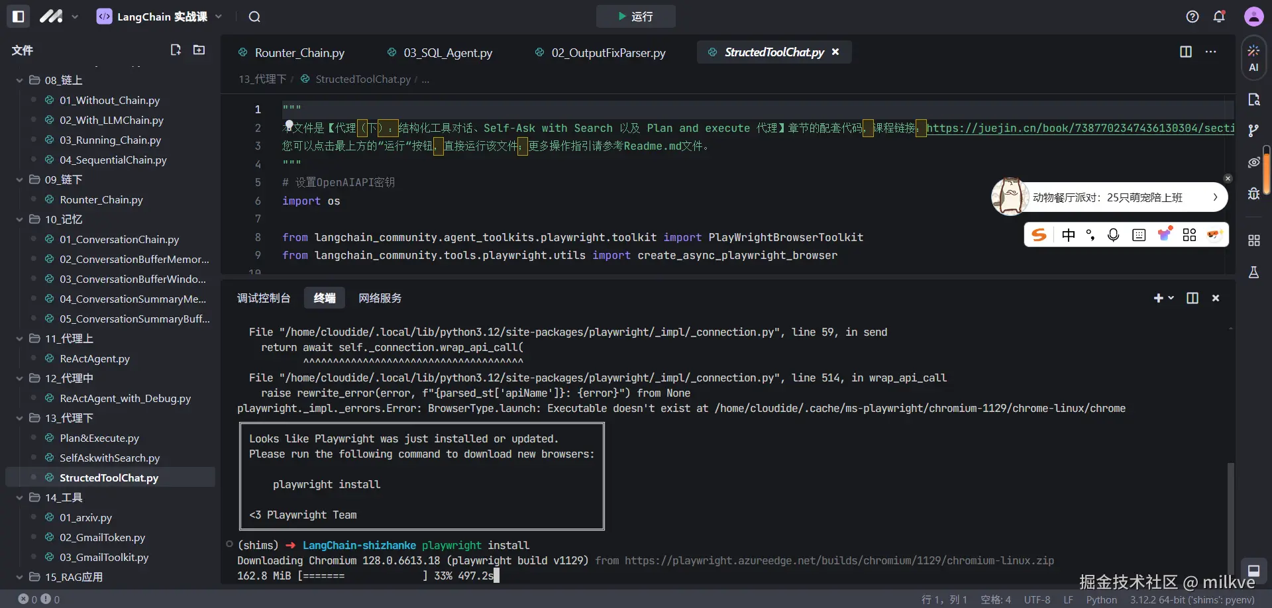Open source control branch icon
This screenshot has height=608, width=1272.
(x=1253, y=130)
